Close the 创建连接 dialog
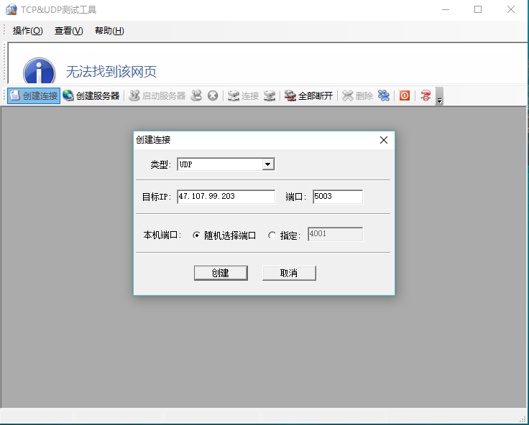 [x=384, y=140]
